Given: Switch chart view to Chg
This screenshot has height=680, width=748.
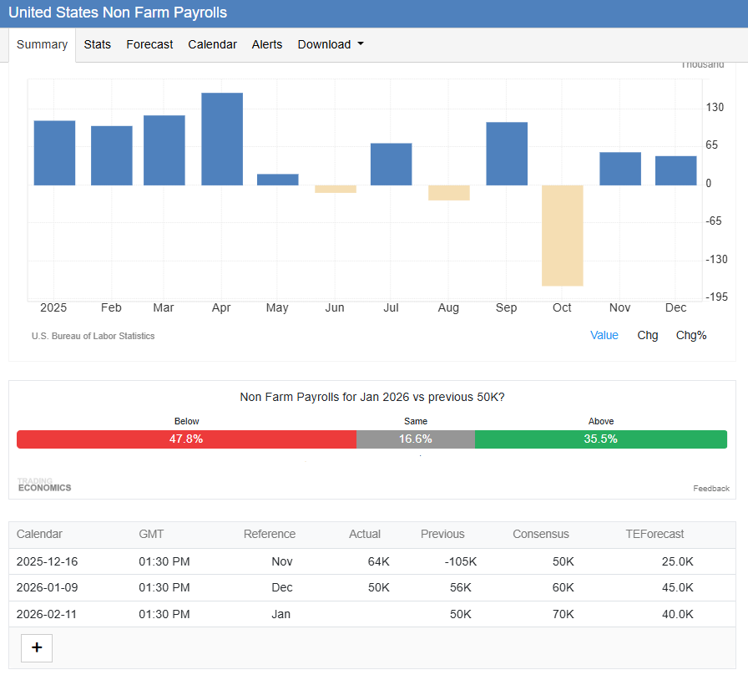Looking at the screenshot, I should [647, 335].
